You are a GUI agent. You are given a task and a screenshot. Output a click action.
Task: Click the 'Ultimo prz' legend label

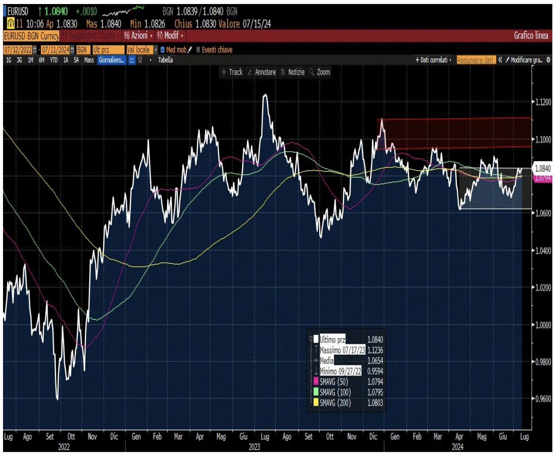[332, 339]
